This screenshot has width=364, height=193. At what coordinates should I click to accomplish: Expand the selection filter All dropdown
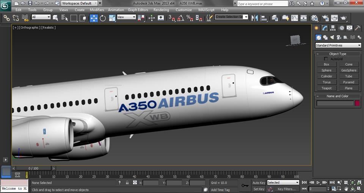pos(41,17)
